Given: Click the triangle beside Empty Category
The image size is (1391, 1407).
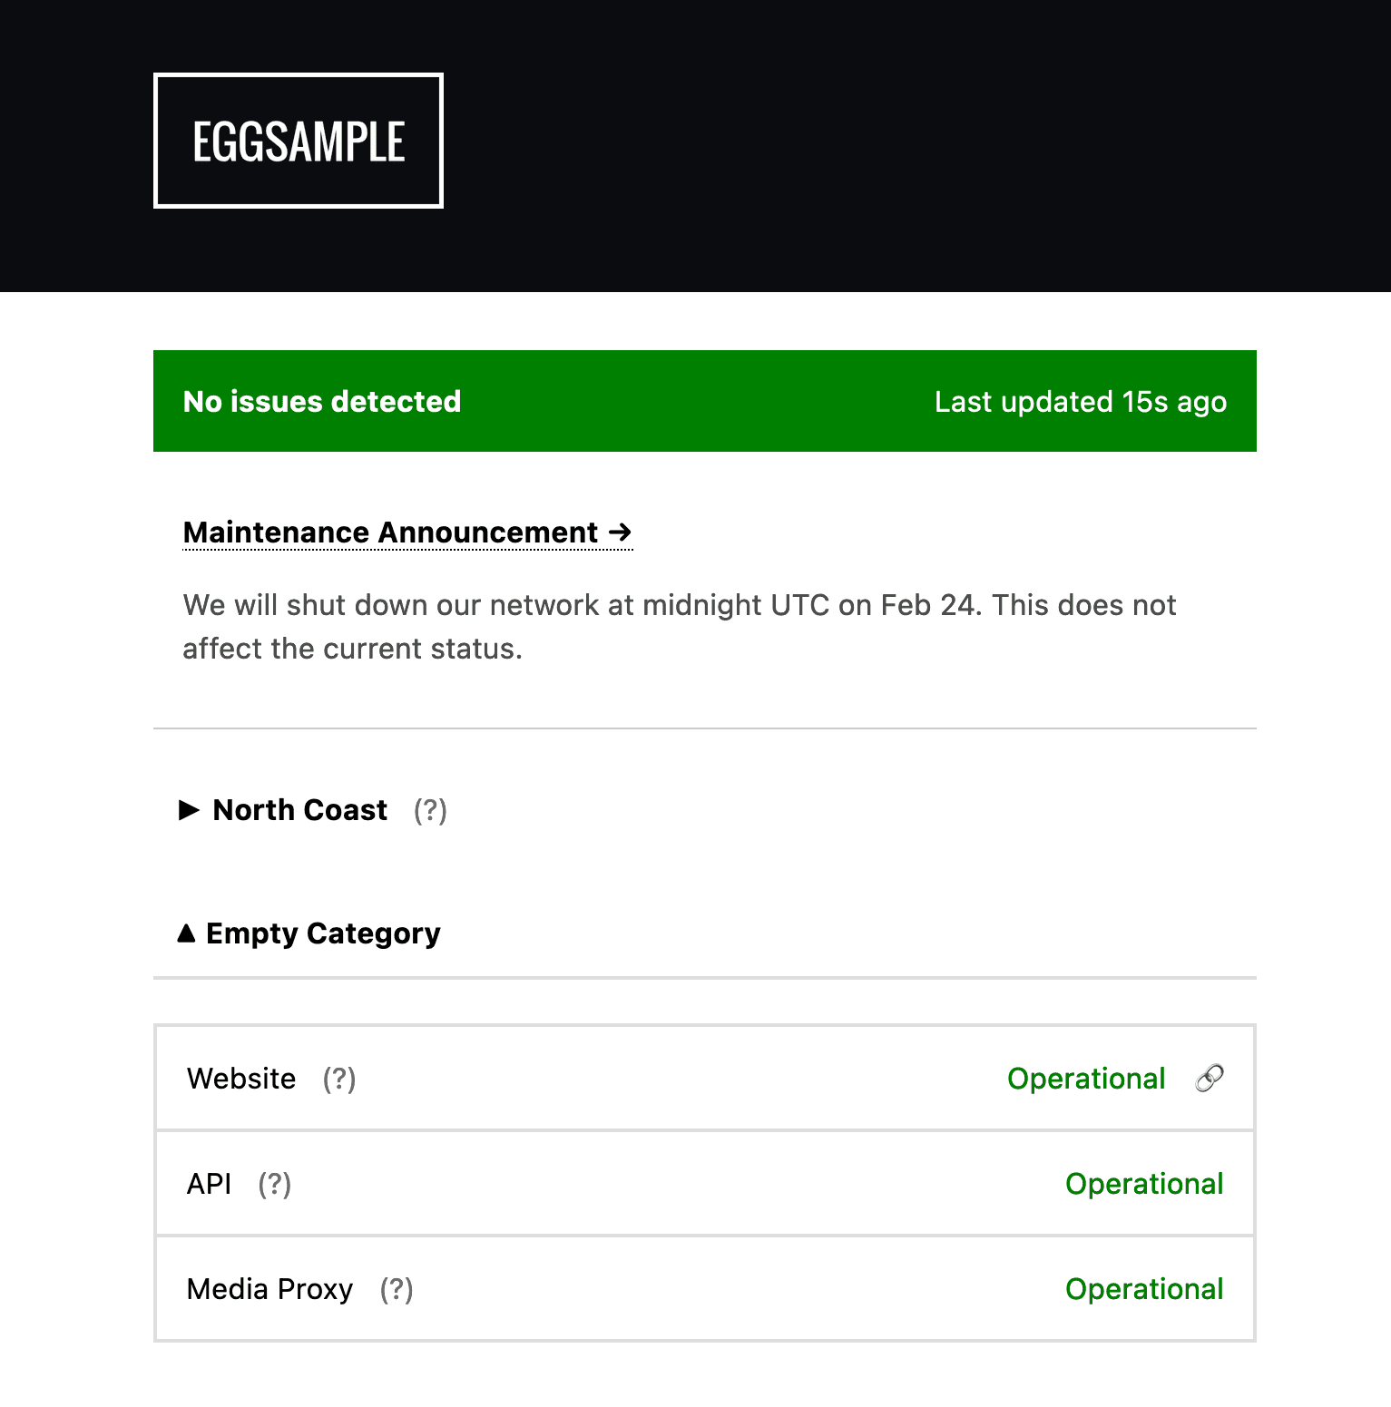Looking at the screenshot, I should pos(188,933).
